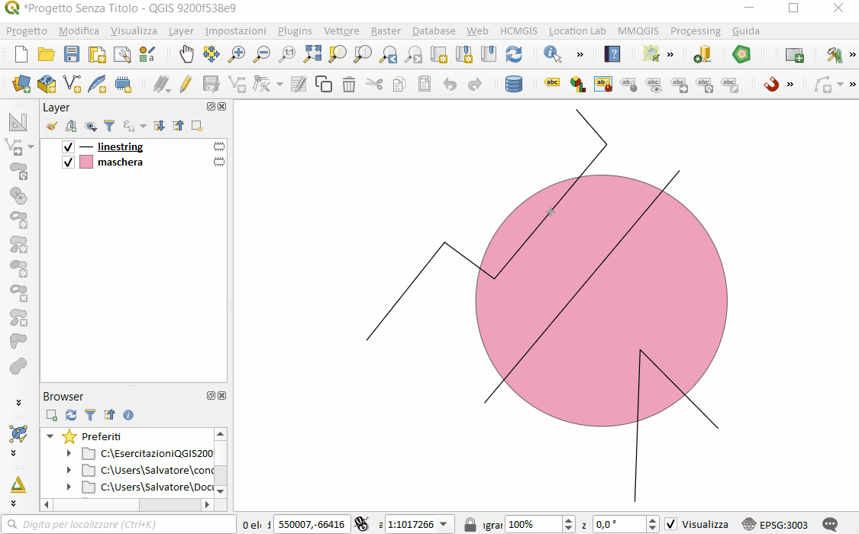
Task: Click the Save Project floppy disk icon
Action: click(x=72, y=54)
